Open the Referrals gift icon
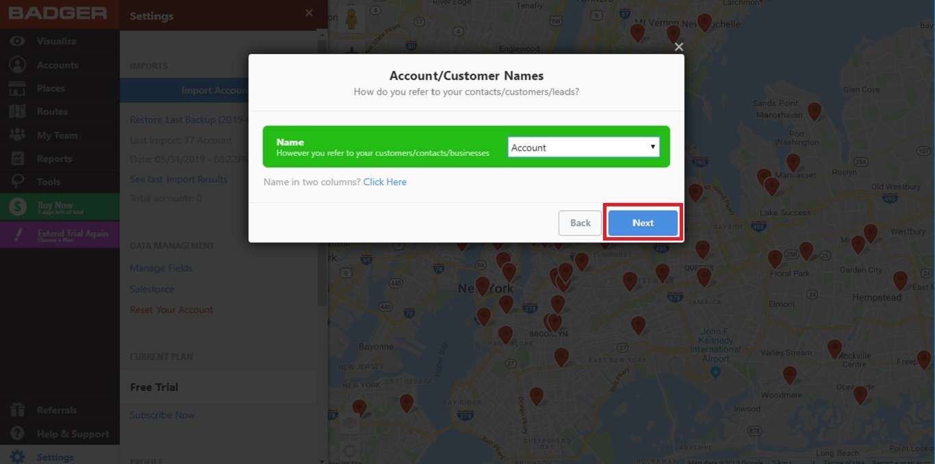The image size is (935, 464). pyautogui.click(x=17, y=410)
